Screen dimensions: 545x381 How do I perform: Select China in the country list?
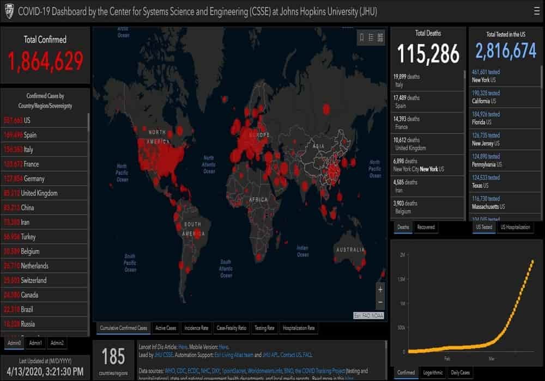tap(44, 208)
